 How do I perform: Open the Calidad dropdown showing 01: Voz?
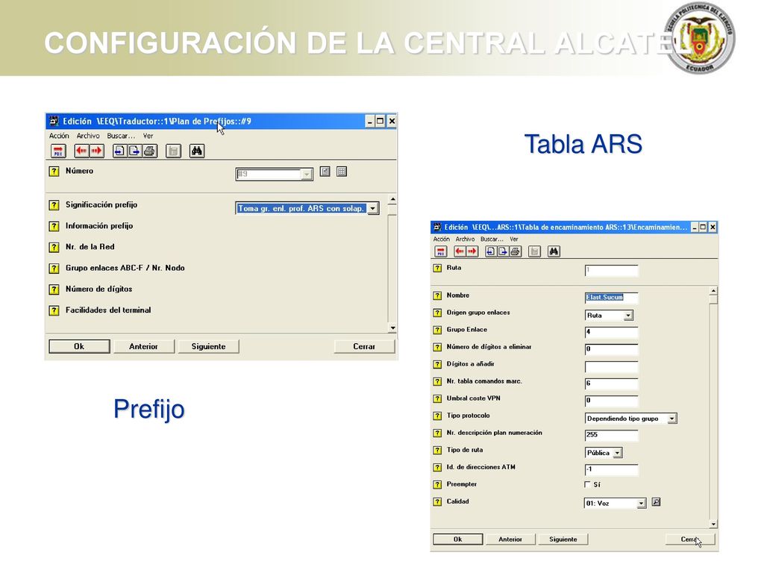click(641, 504)
